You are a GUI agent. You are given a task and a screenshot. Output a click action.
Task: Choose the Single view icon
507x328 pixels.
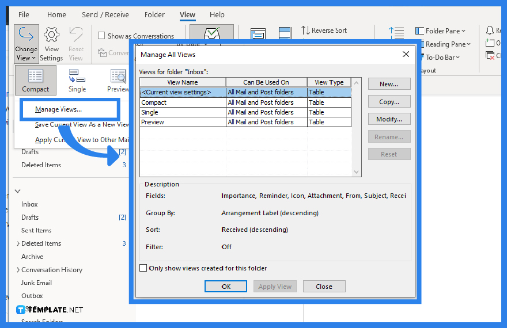coord(77,76)
